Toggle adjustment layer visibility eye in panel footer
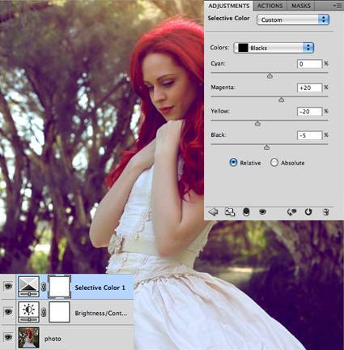 pos(262,212)
